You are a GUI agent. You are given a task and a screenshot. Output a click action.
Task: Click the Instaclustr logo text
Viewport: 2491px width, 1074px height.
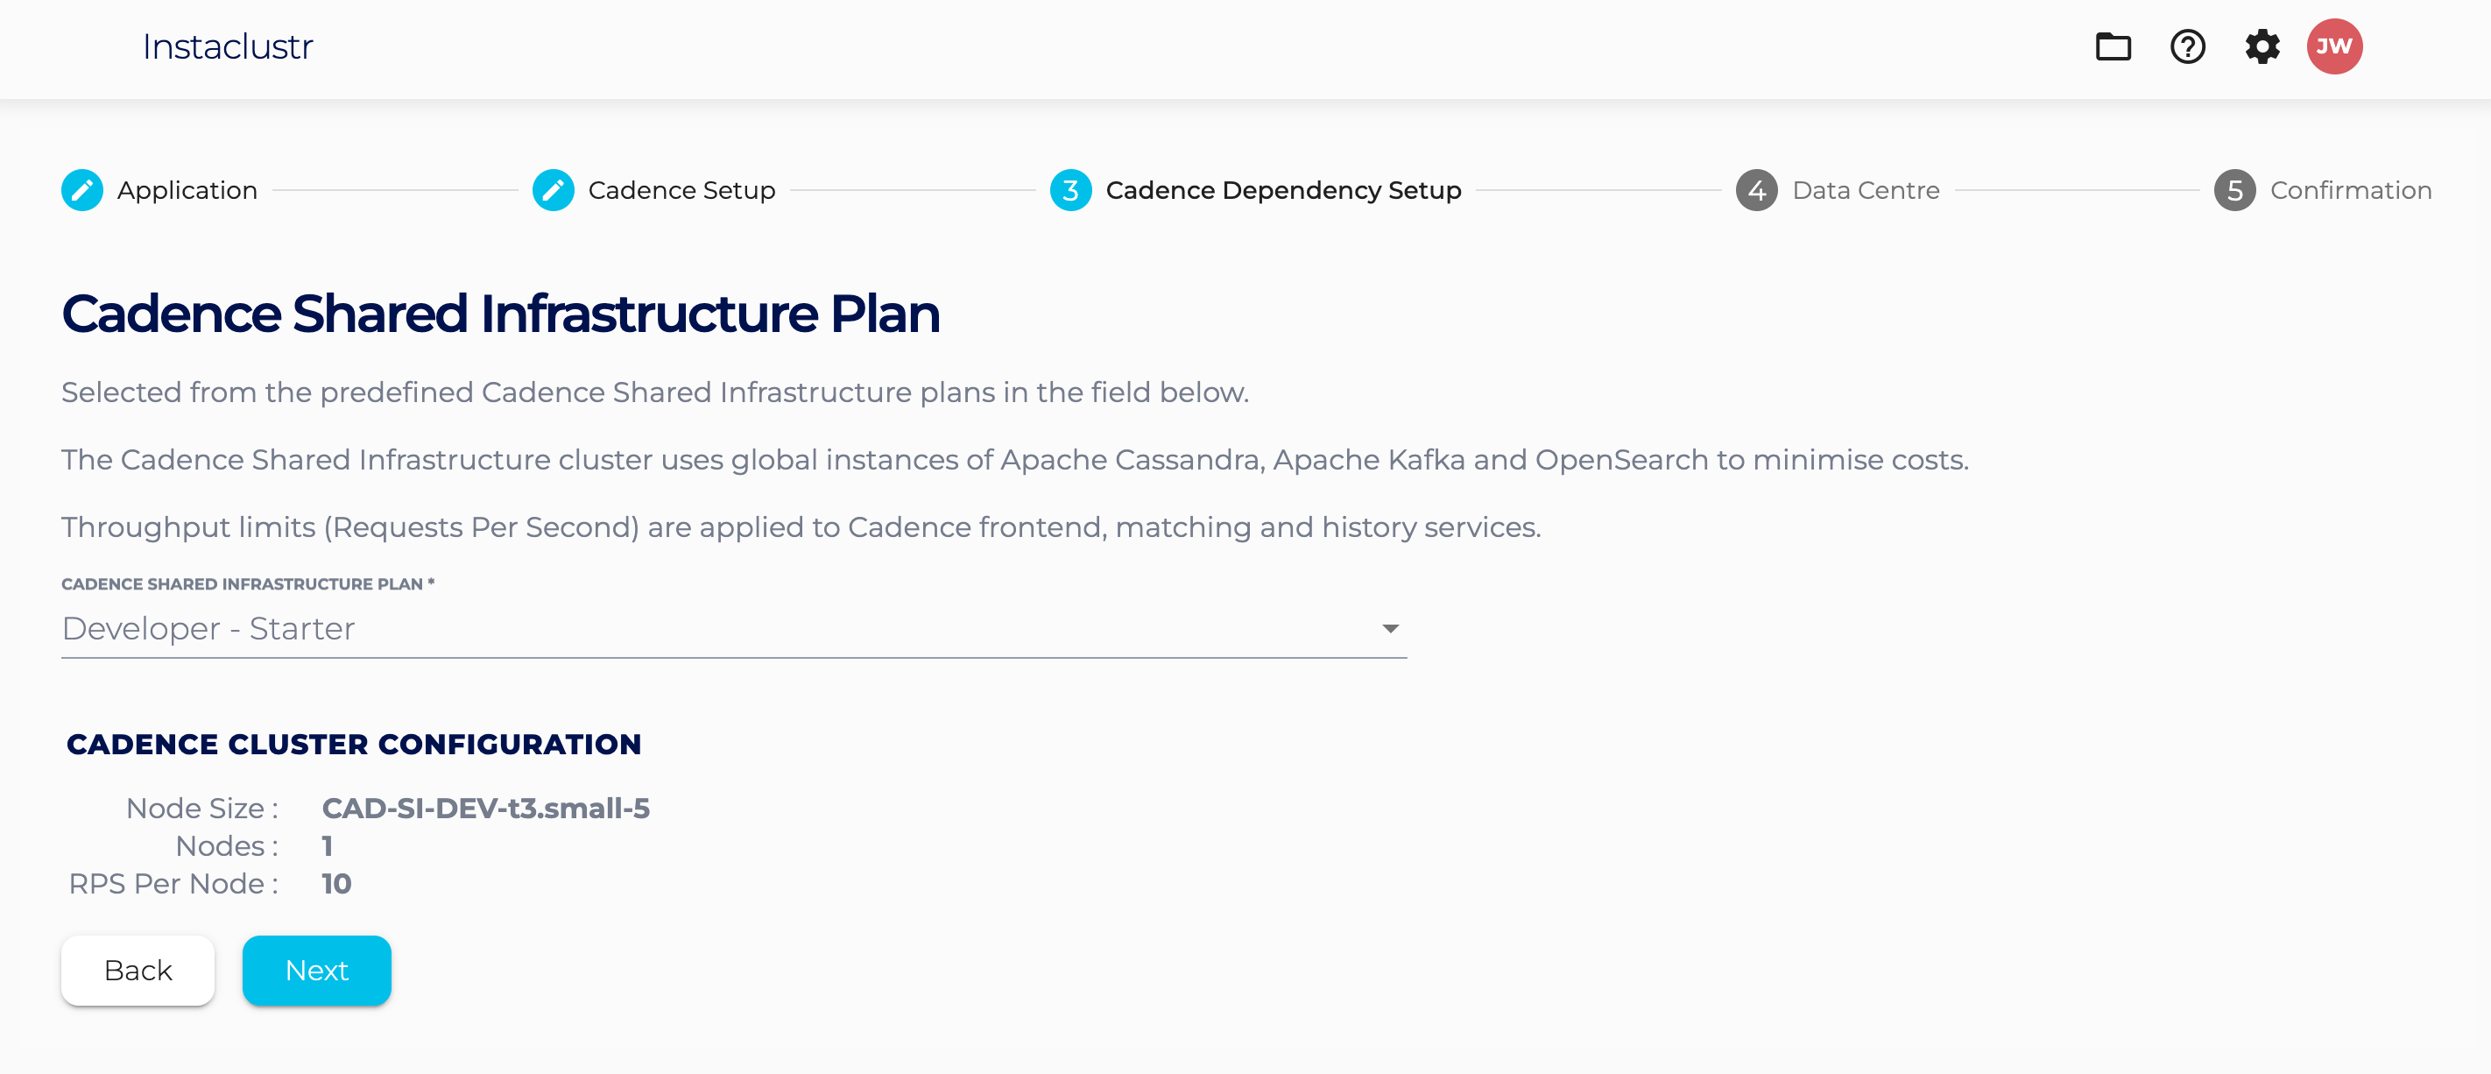[x=227, y=46]
